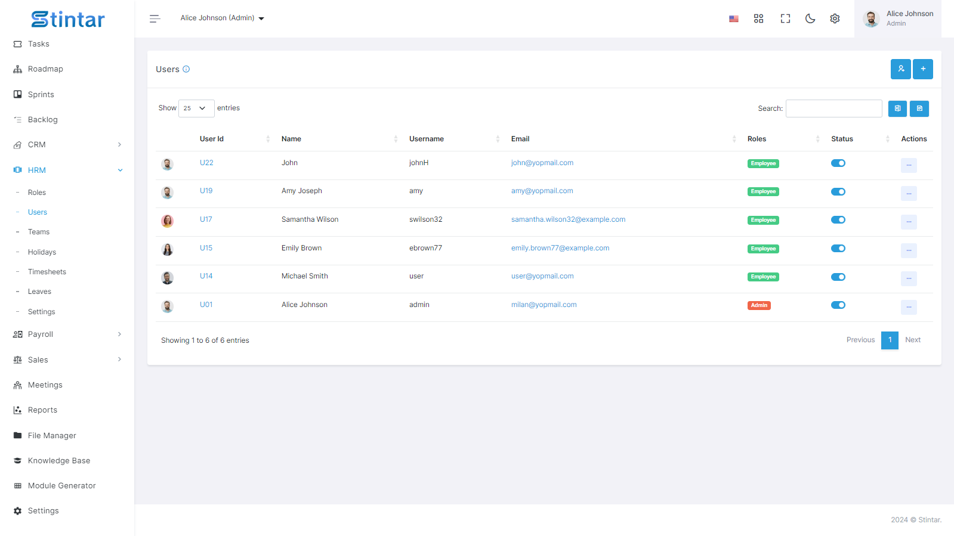
Task: Toggle fullscreen mode icon
Action: [x=785, y=18]
